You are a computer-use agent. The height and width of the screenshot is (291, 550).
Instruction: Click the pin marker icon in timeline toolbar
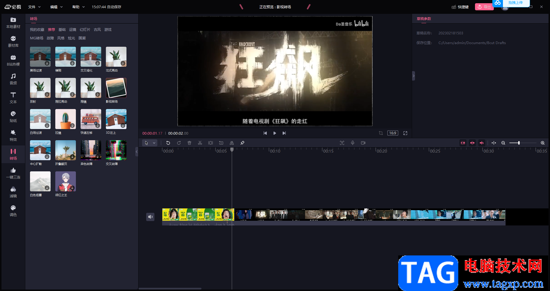pos(242,143)
